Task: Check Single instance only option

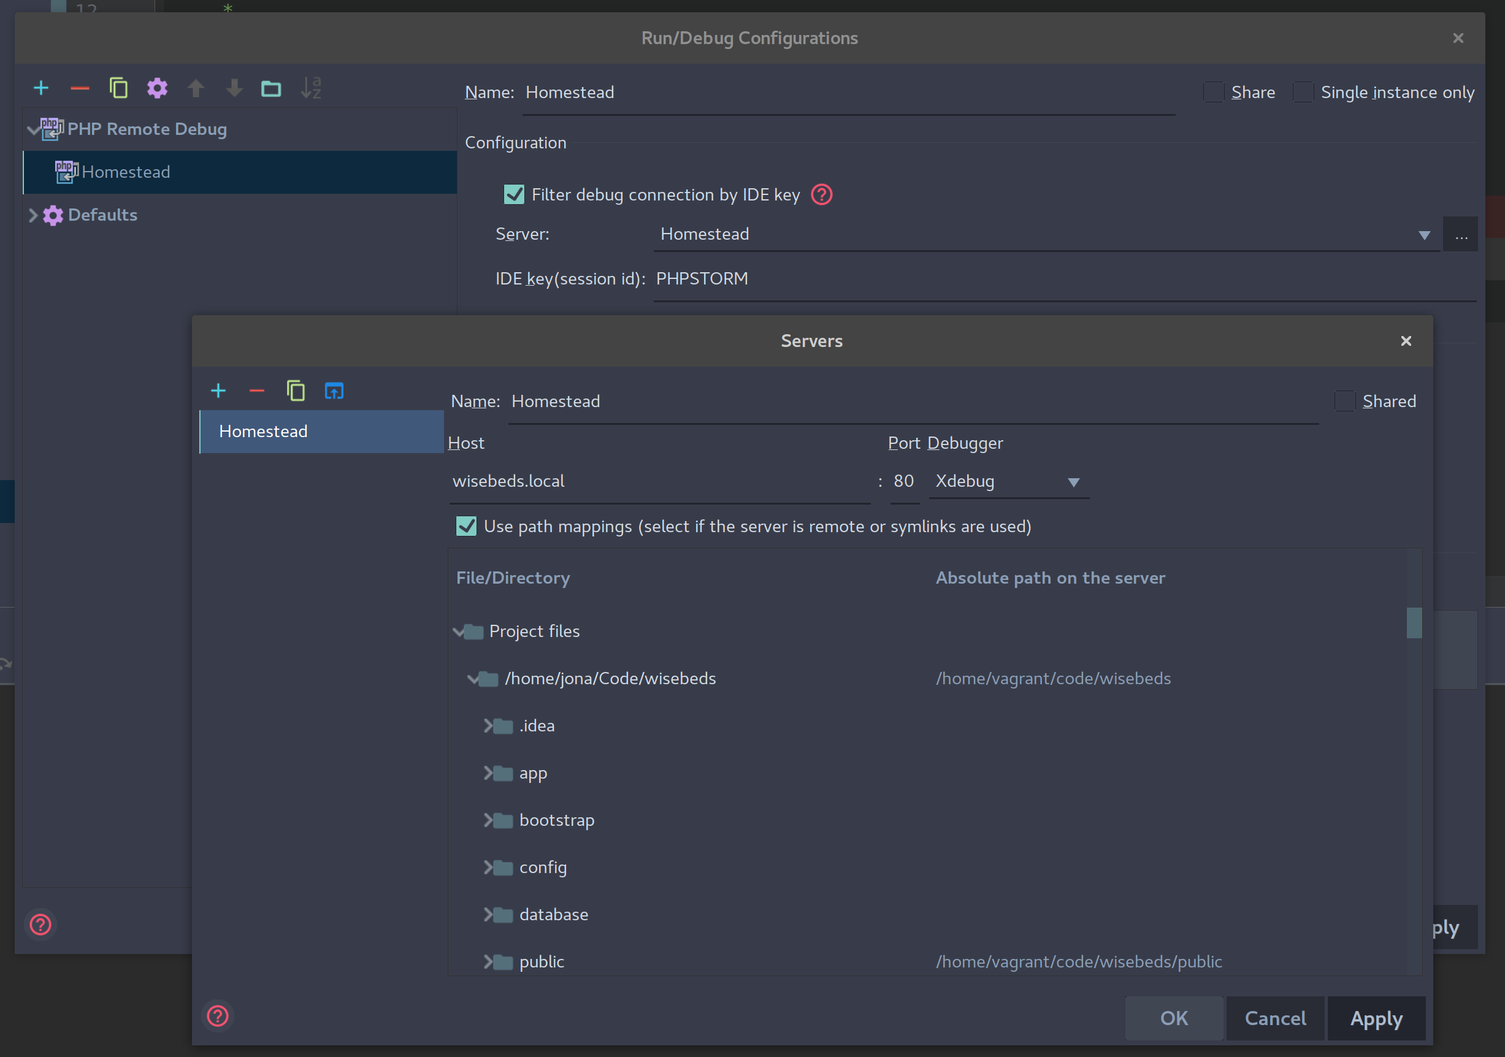Action: click(x=1303, y=93)
